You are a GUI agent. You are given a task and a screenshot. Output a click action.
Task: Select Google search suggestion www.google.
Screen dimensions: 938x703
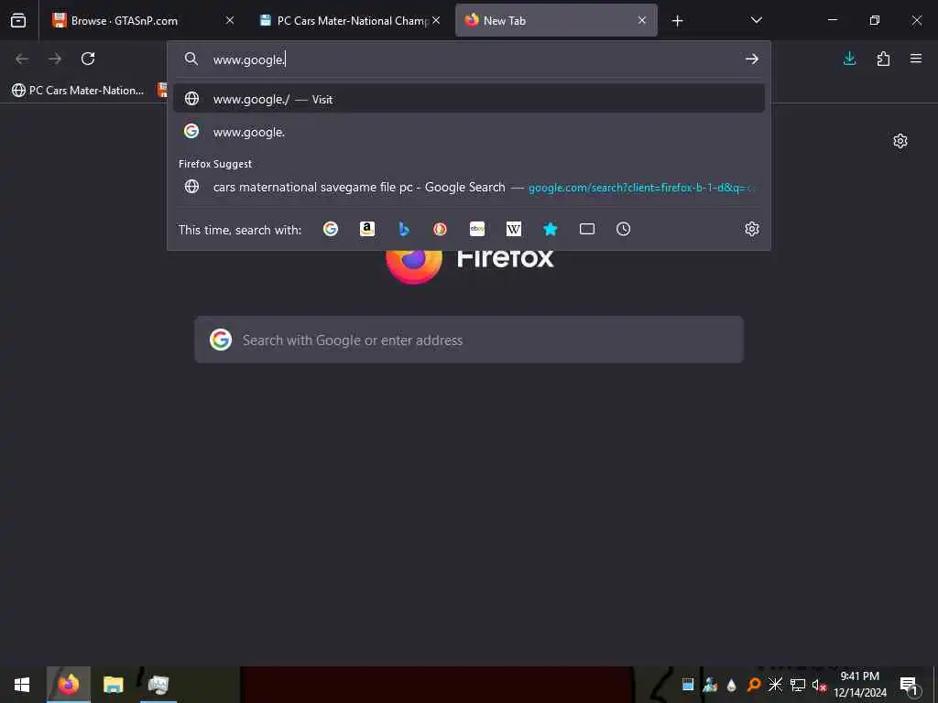[x=468, y=132]
